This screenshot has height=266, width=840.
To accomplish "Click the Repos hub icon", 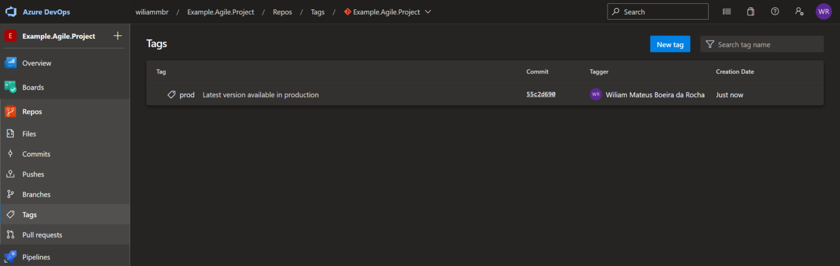I will [10, 111].
